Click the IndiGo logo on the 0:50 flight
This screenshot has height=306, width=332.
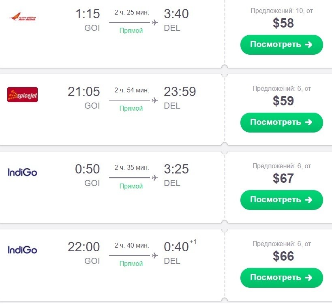pyautogui.click(x=22, y=172)
